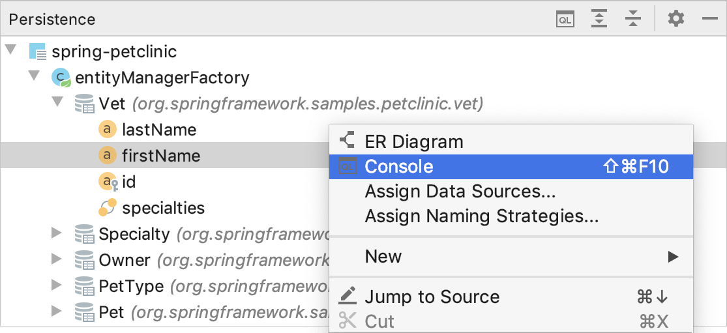
Task: Click the id primary key attribute icon
Action: 108,182
